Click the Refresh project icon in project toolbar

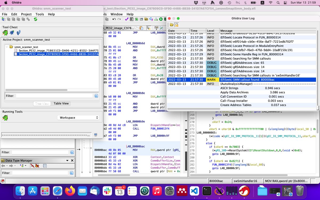(x=35, y=19)
